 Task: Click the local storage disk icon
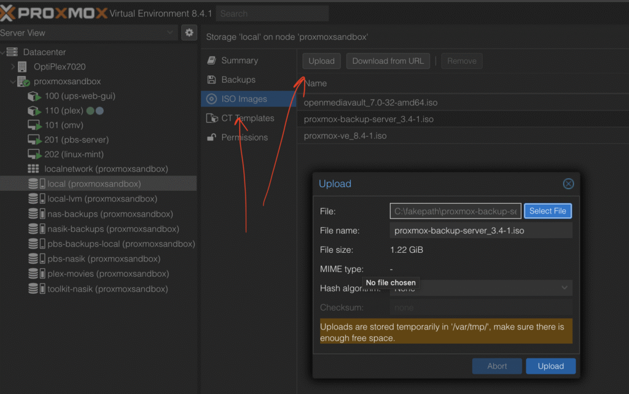click(36, 183)
